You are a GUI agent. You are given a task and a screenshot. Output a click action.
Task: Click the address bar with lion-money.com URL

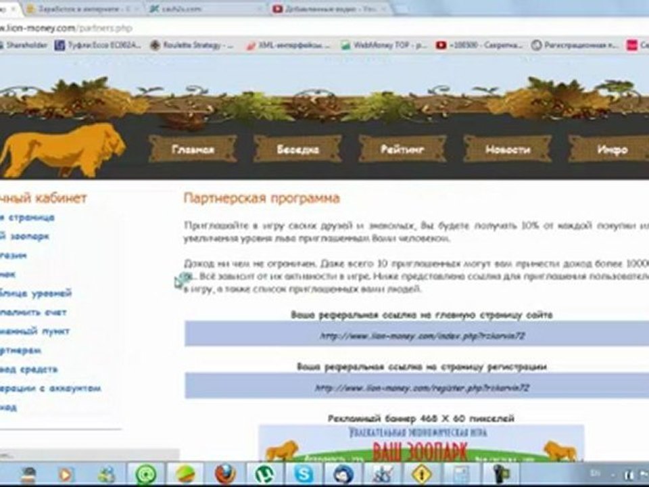click(x=324, y=28)
